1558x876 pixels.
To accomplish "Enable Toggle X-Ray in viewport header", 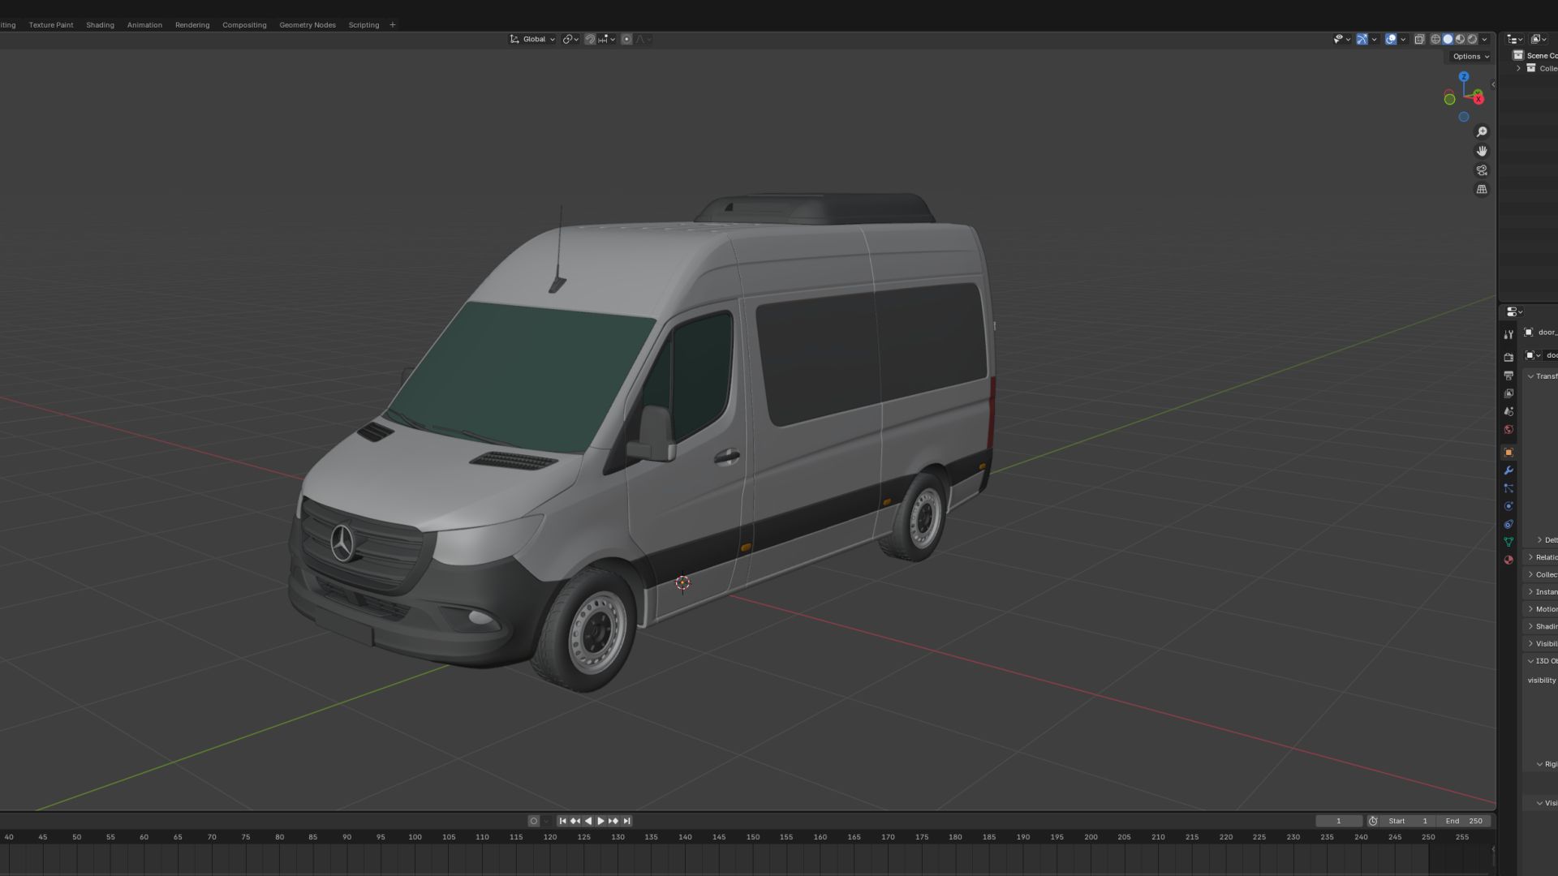I will 1420,38.
